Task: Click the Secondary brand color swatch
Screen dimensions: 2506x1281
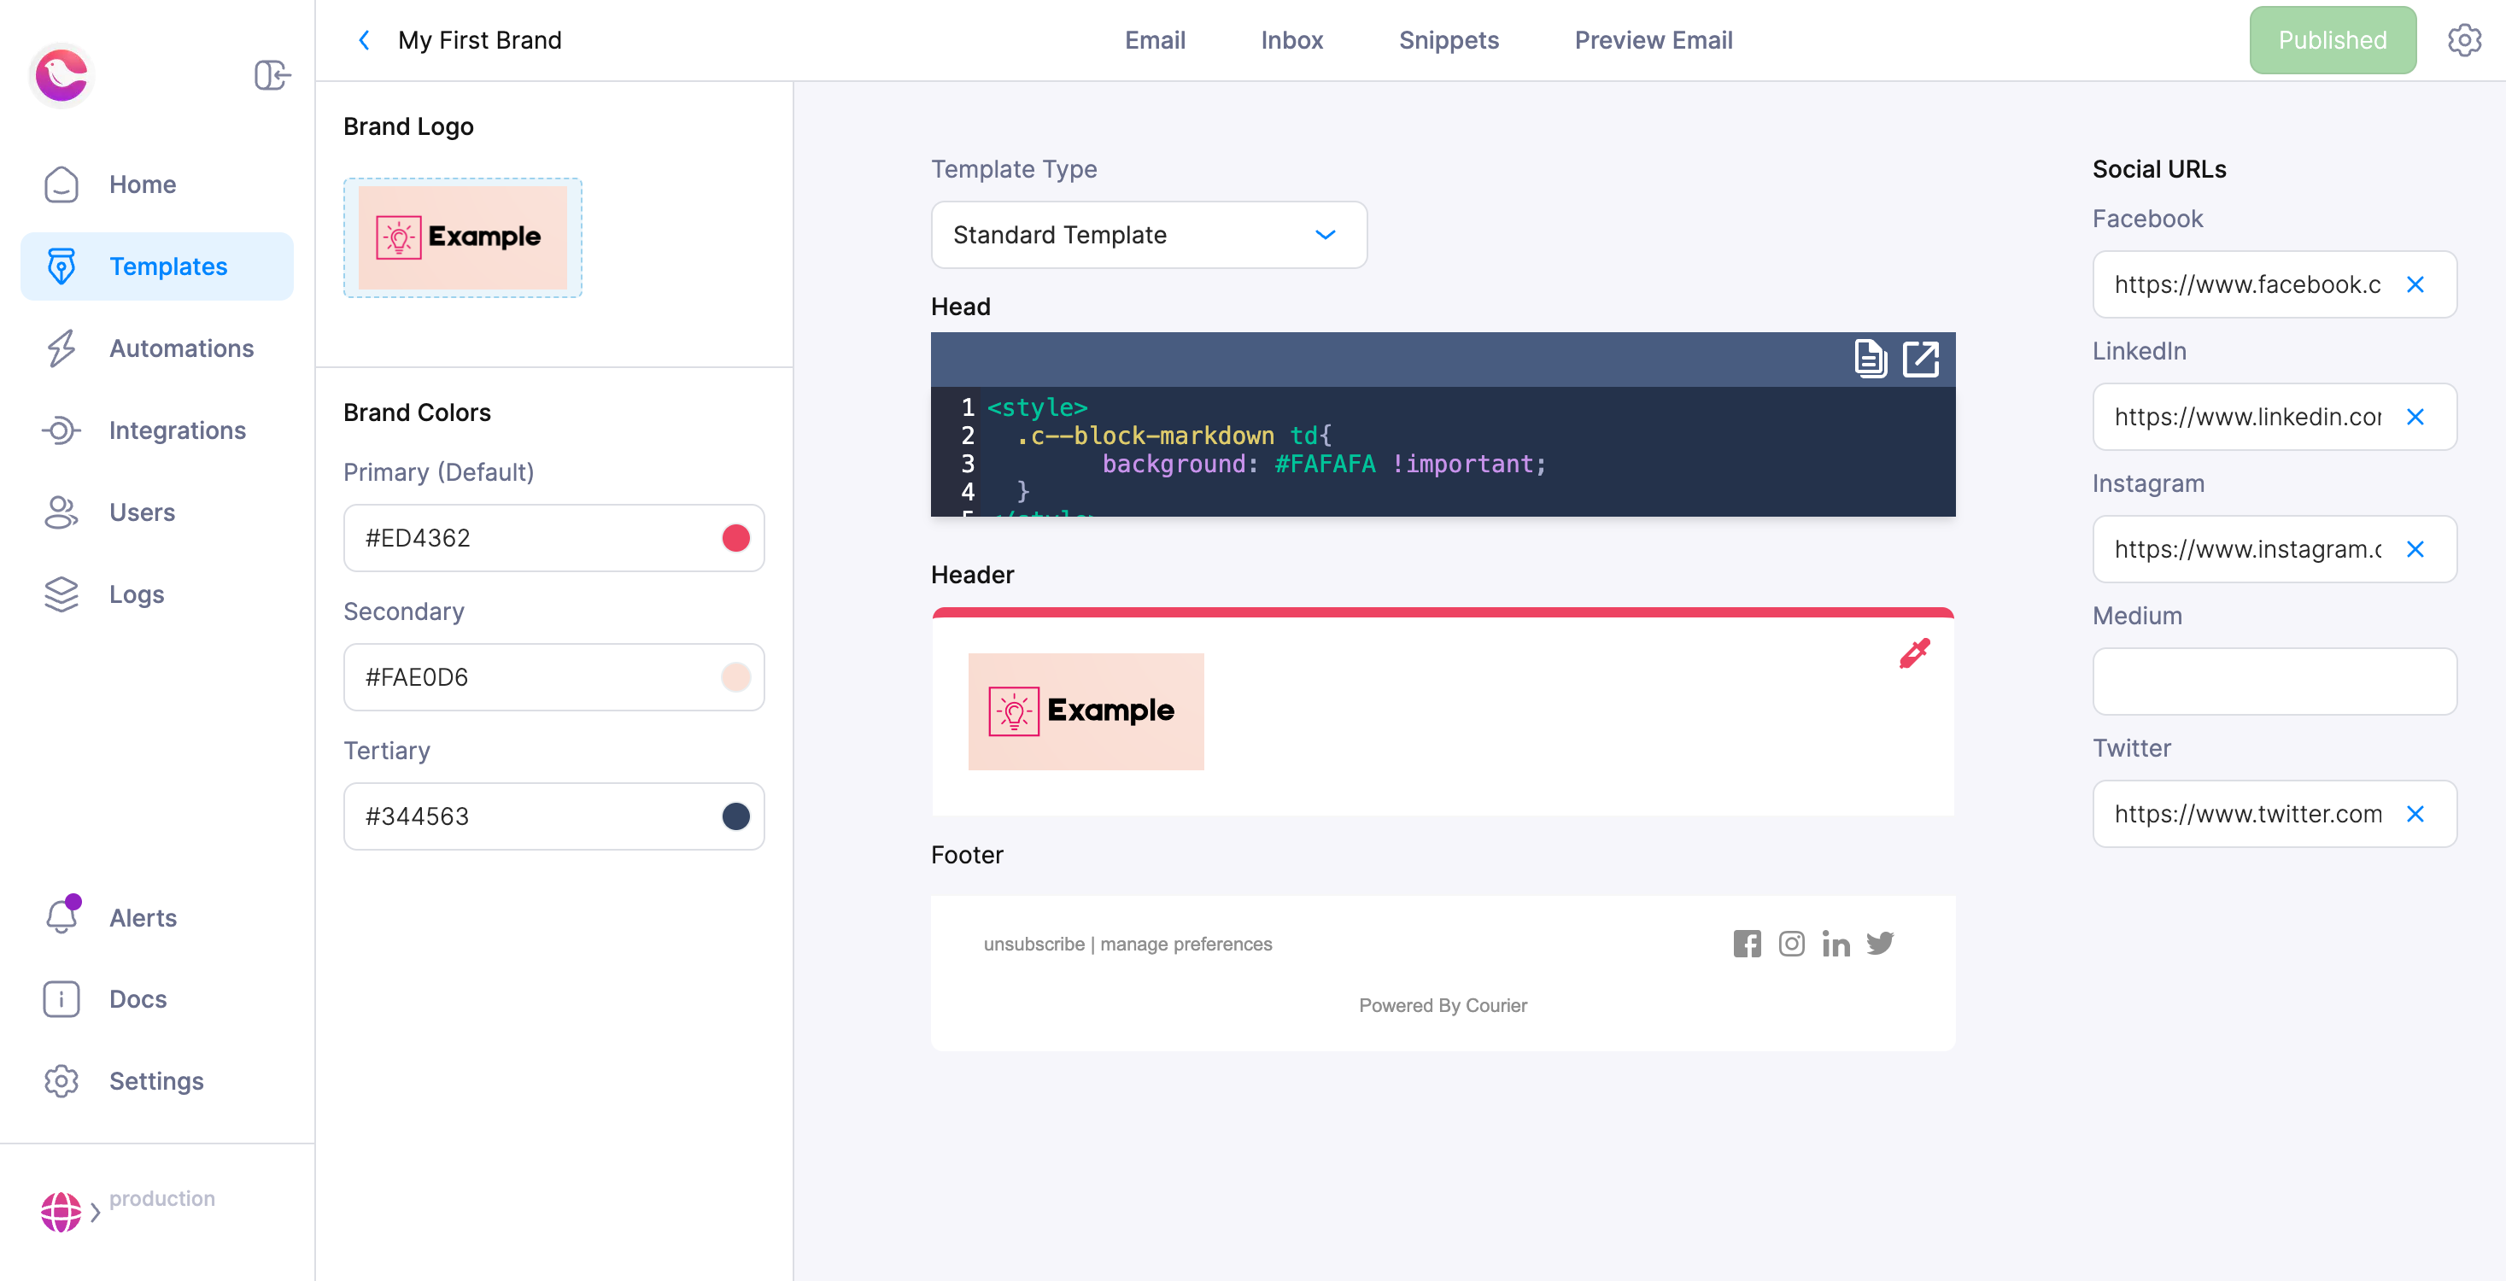Action: click(x=735, y=677)
